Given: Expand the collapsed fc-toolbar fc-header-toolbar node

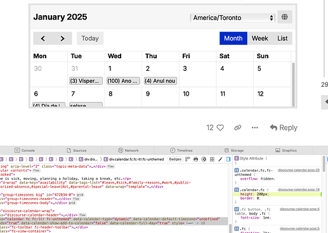Looking at the screenshot, I should click(x=74, y=227).
